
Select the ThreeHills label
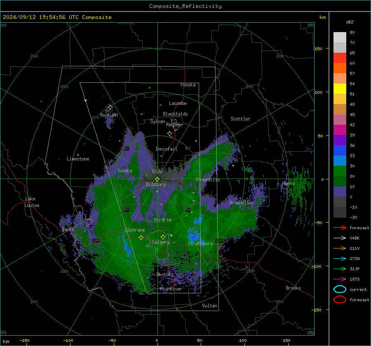click(207, 180)
